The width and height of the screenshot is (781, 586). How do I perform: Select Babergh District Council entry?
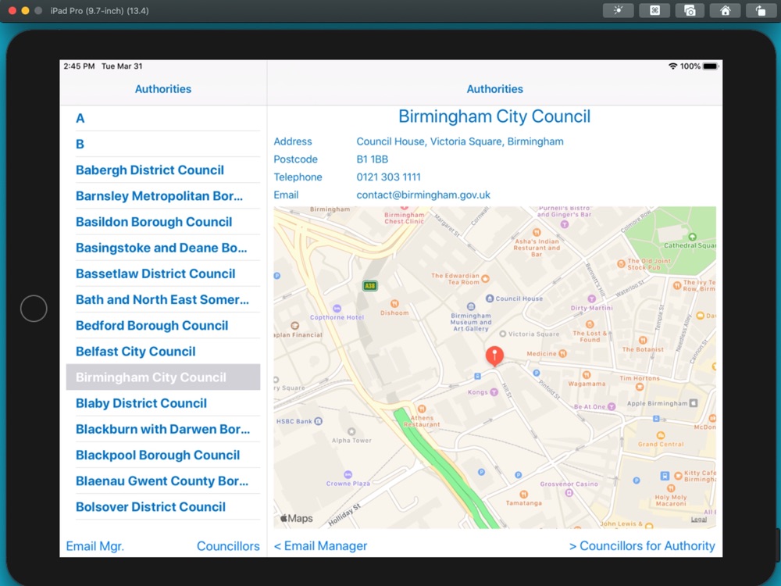click(x=150, y=170)
